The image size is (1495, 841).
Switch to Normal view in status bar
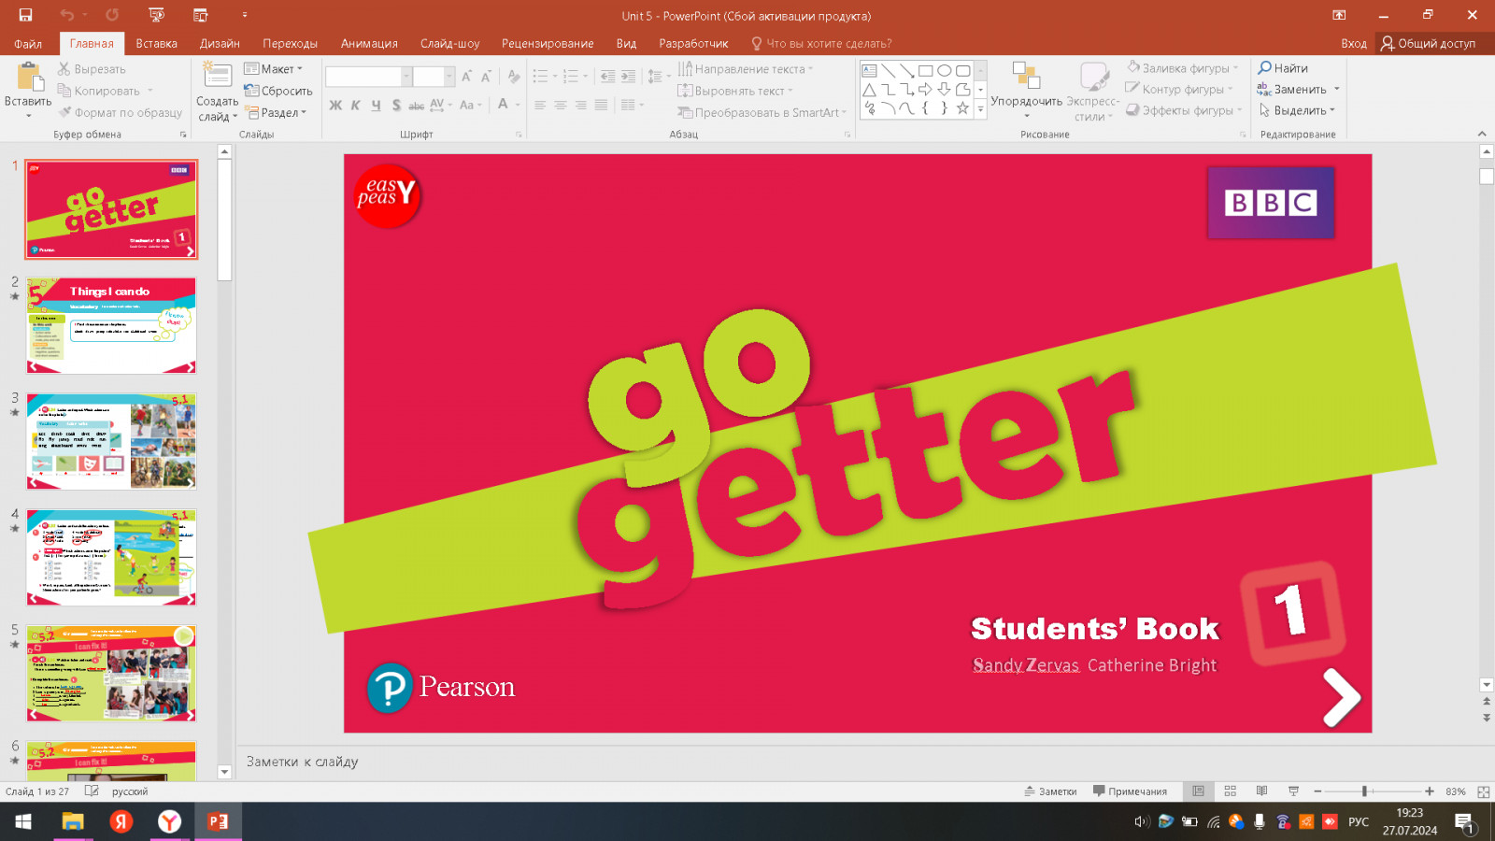click(x=1198, y=791)
